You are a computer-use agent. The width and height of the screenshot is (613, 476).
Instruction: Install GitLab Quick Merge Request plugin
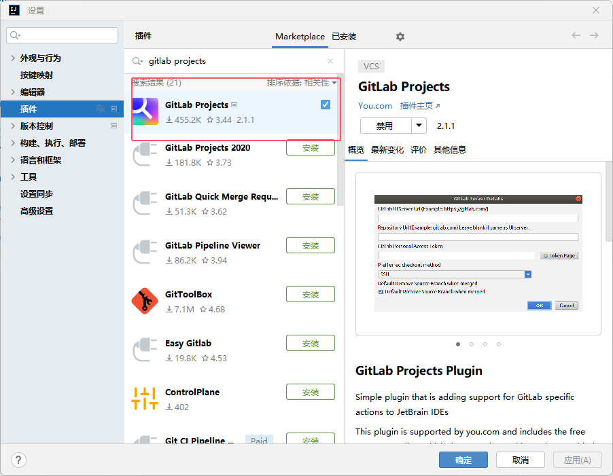[311, 196]
